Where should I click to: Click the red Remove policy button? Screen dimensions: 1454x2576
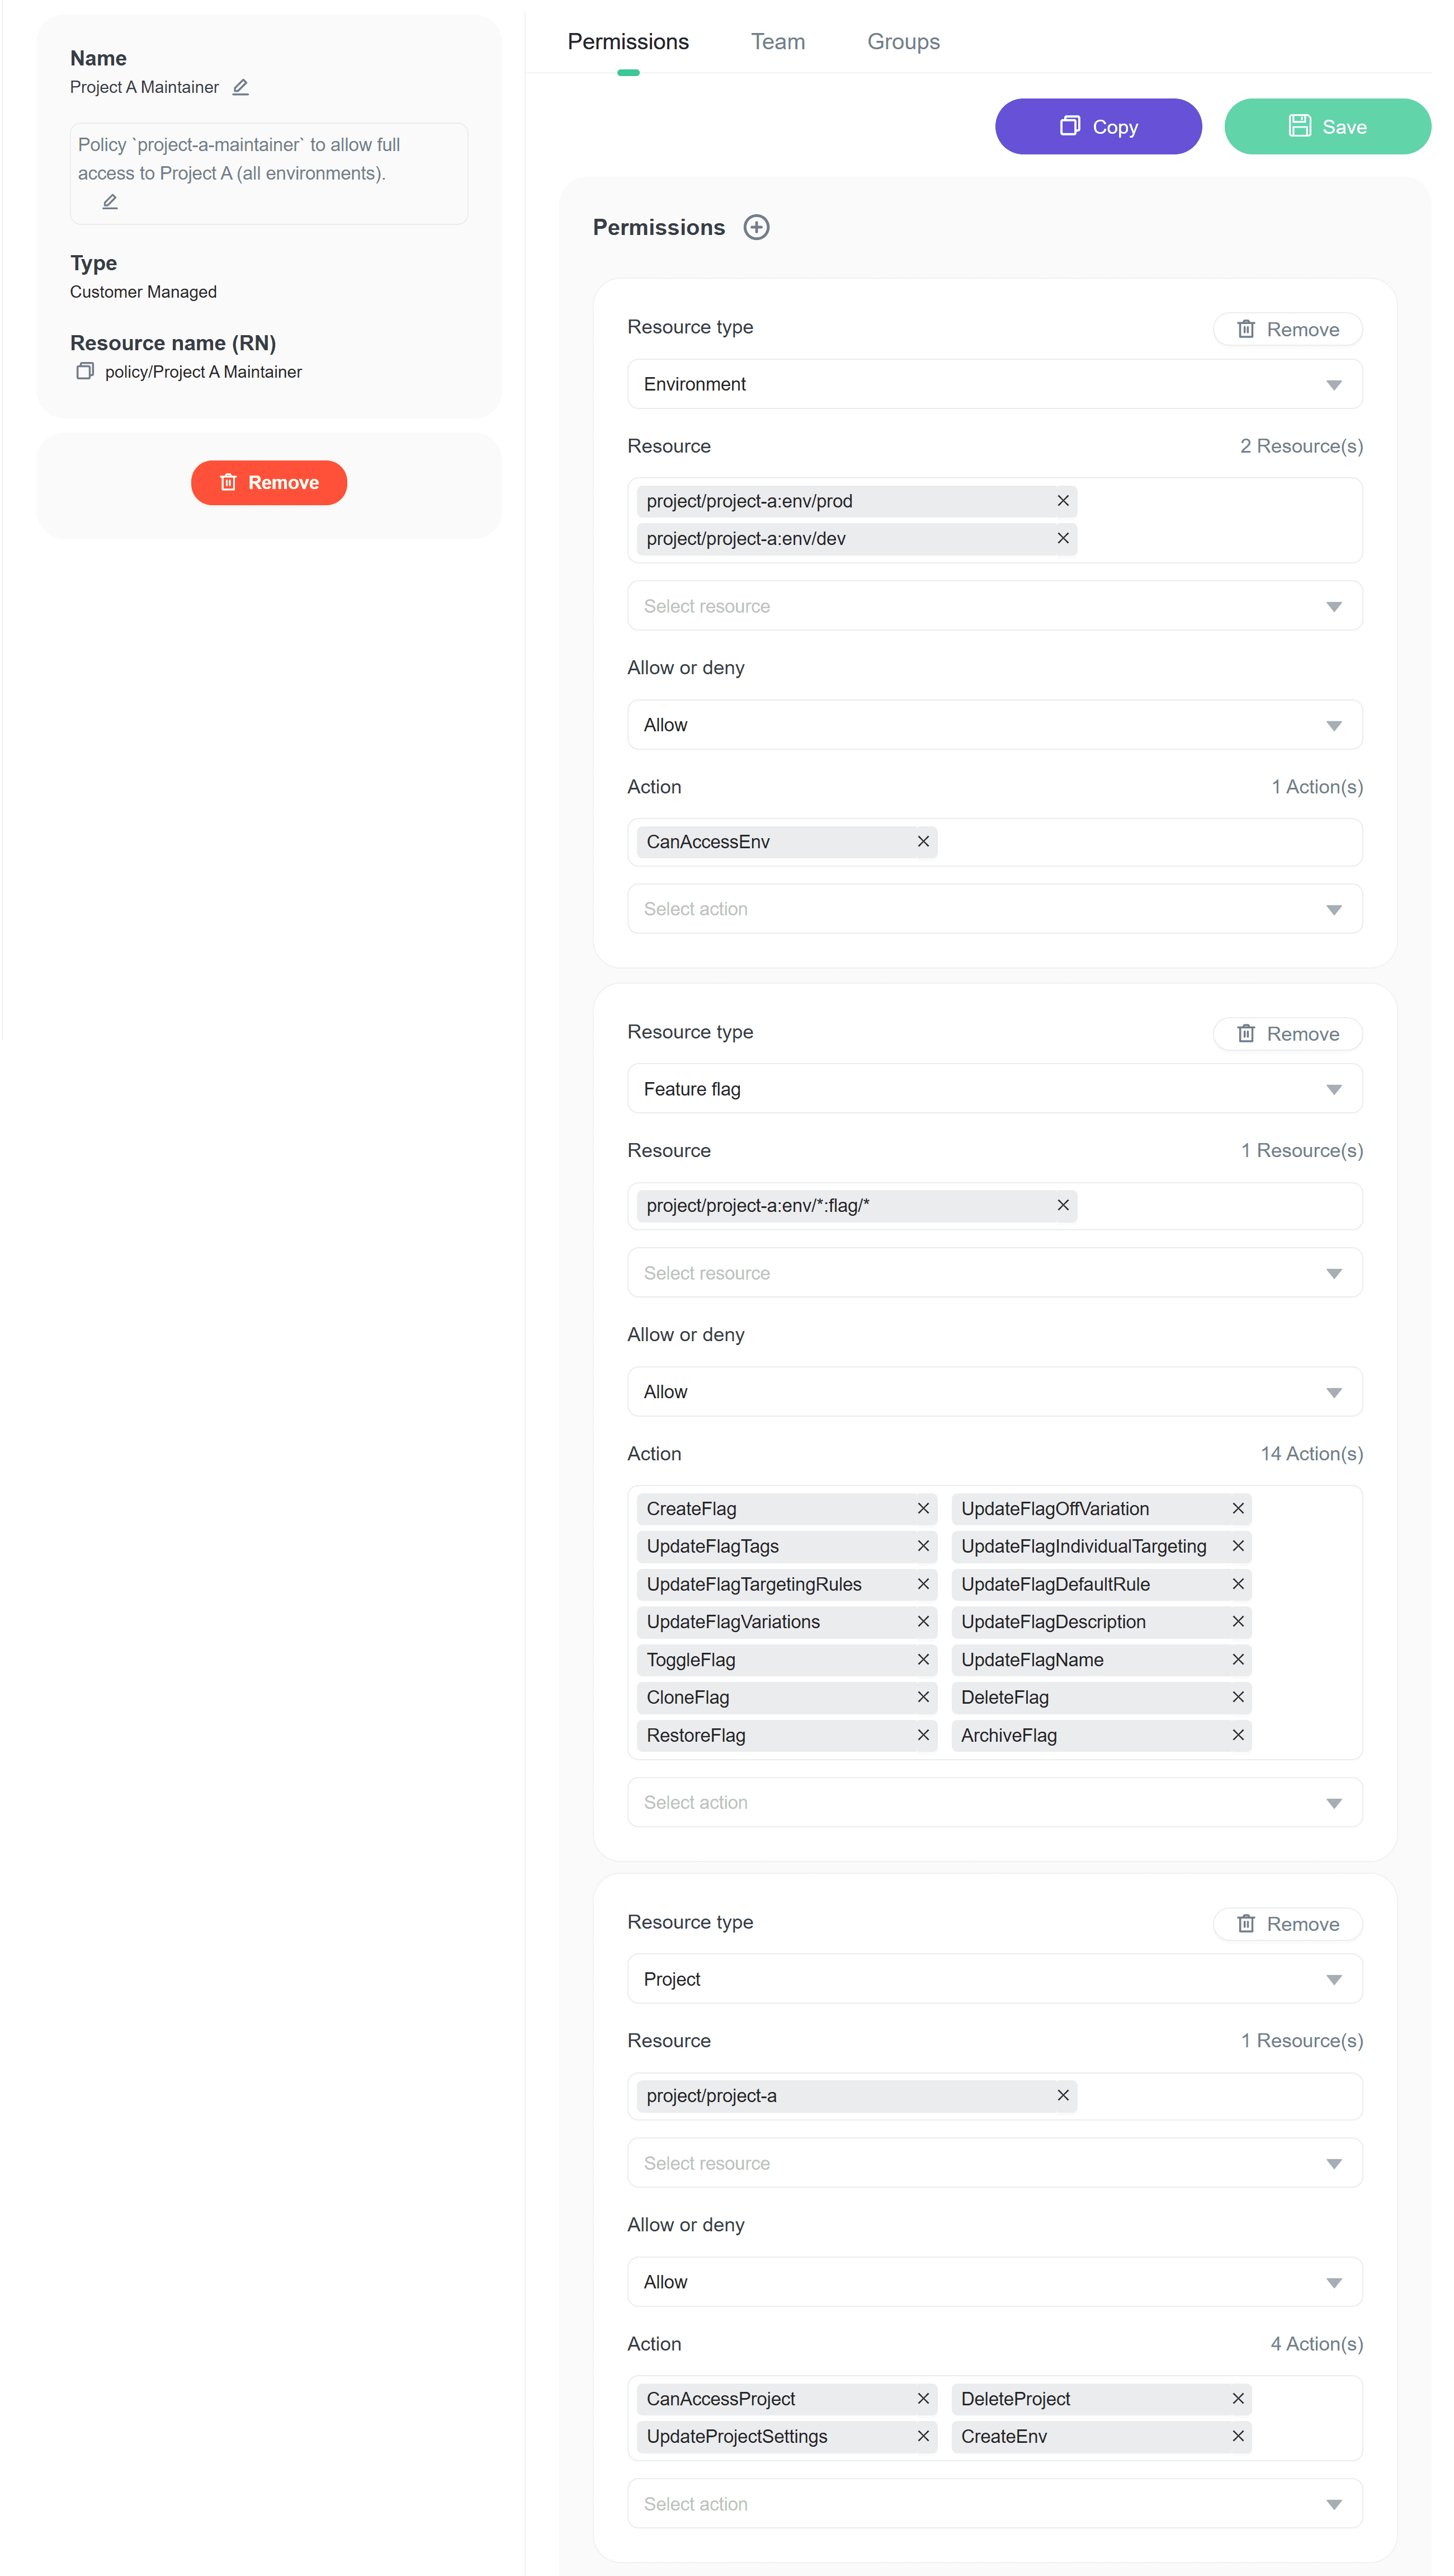tap(269, 483)
